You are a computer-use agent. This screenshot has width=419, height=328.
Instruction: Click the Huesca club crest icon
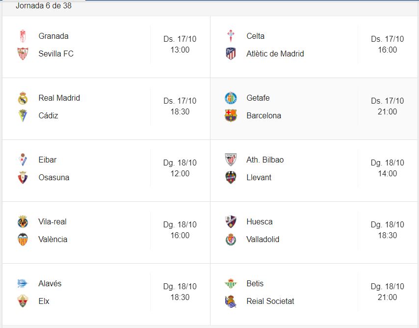point(231,222)
